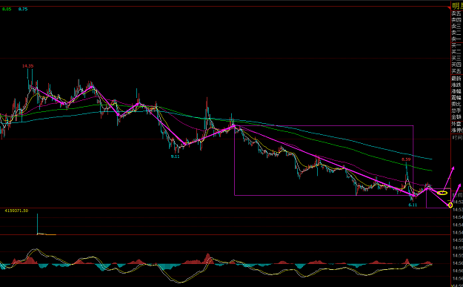Select the 卖四 order book row
This screenshot has height=287, width=463.
point(457,20)
